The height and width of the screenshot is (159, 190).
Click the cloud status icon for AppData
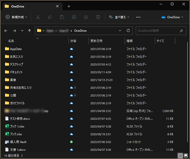pyautogui.click(x=72, y=49)
